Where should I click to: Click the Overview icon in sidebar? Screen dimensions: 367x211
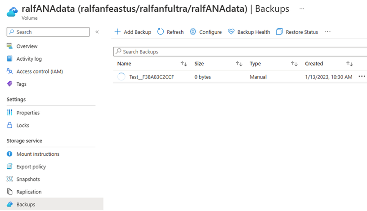pos(9,46)
